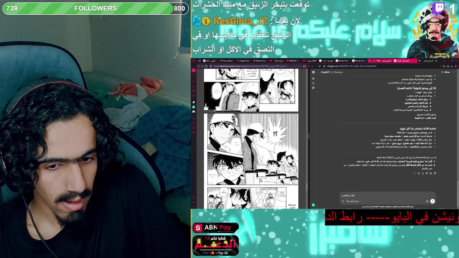
Task: Open ChatGPT 5.2 Thinking model selector
Action: pyautogui.click(x=333, y=72)
